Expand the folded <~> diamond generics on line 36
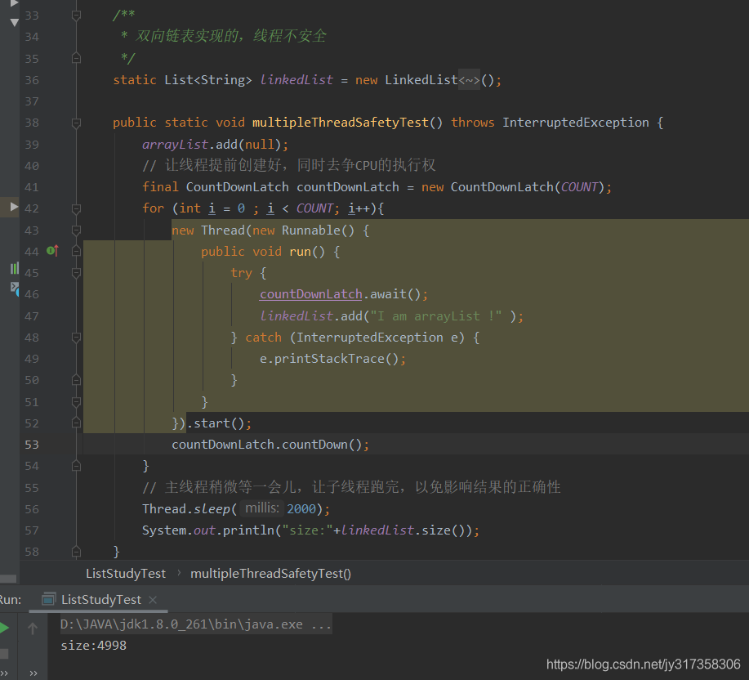 [x=469, y=80]
